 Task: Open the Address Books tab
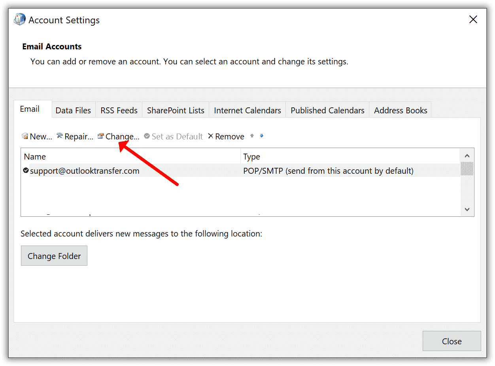[x=401, y=110]
